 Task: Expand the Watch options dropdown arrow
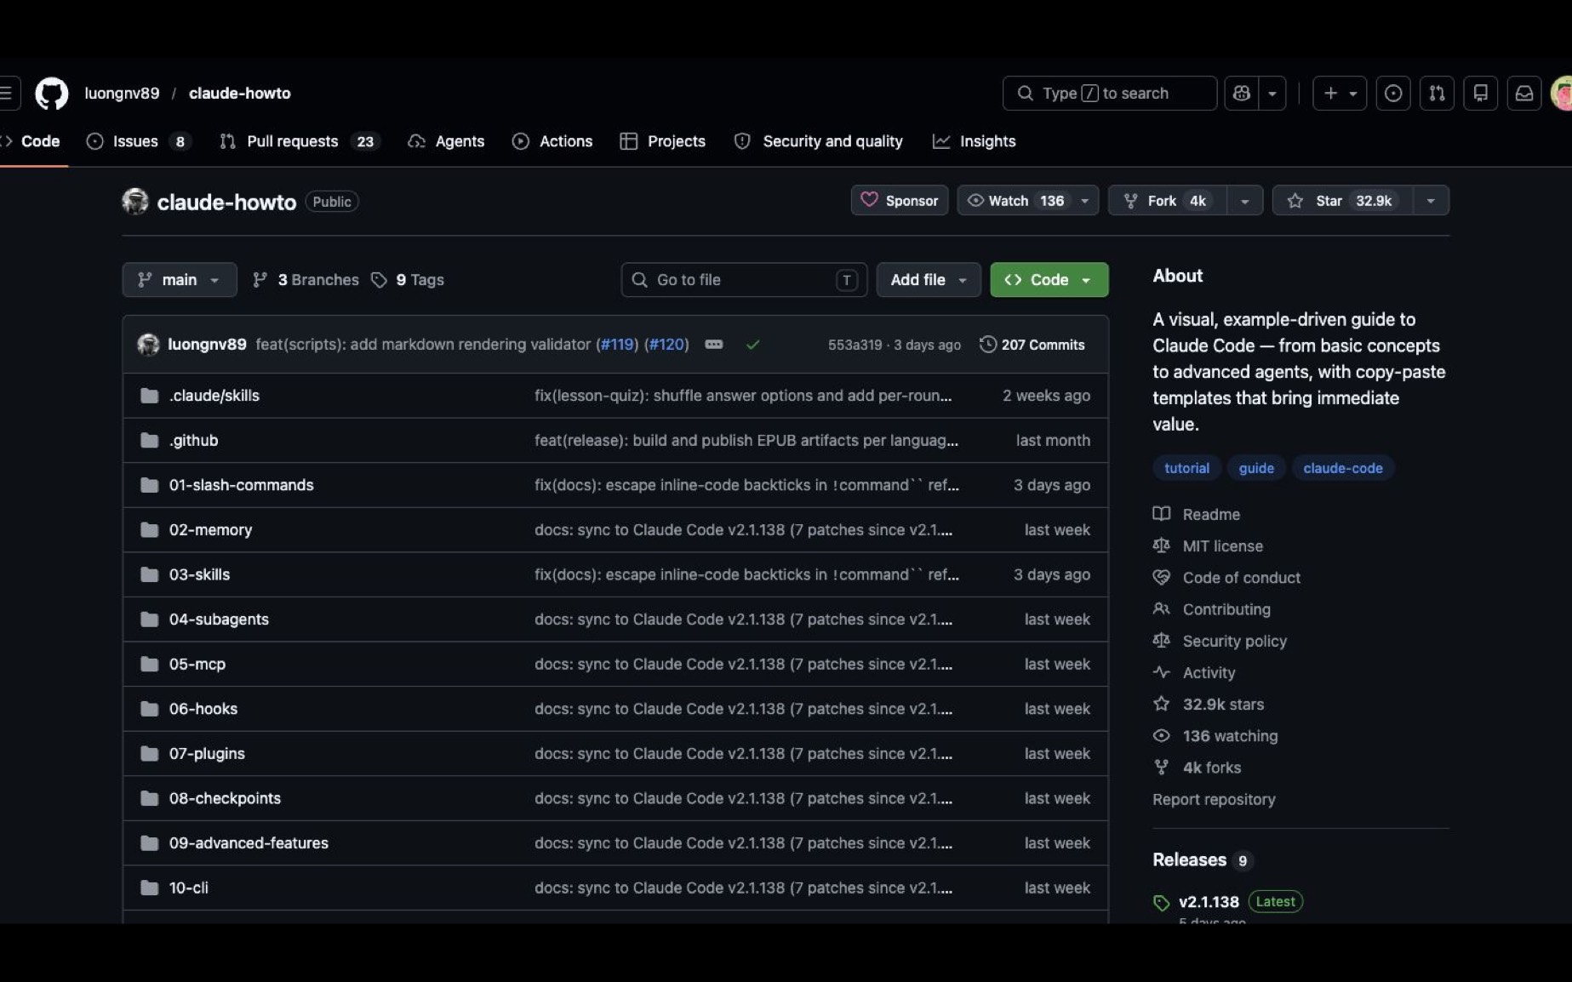point(1085,201)
